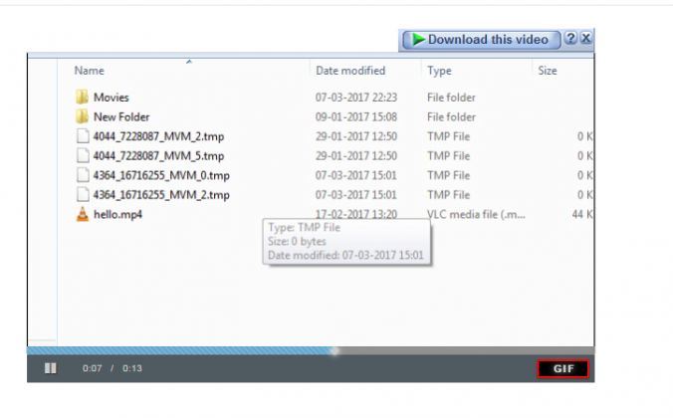Image resolution: width=673 pixels, height=418 pixels.
Task: Sort by Size column header
Action: point(548,72)
